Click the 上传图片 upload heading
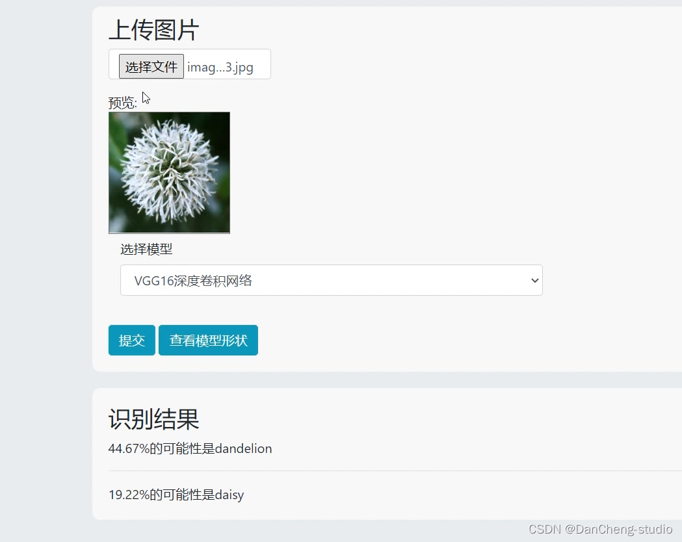Image resolution: width=682 pixels, height=542 pixels. 153,30
